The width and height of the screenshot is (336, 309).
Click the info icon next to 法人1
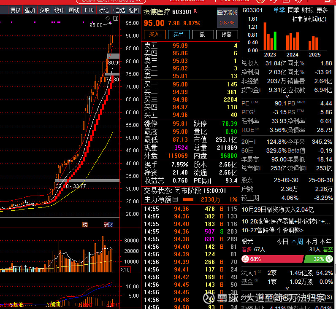coord(260,271)
